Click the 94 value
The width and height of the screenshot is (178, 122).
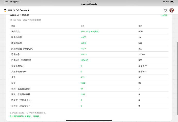click(x=82, y=89)
